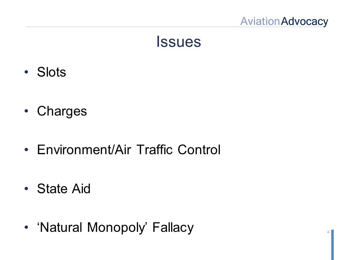Viewport: 346px width, 260px height.
Task: Click the bullet dot beside Natural Monopoly Fallacy
Action: [x=26, y=227]
